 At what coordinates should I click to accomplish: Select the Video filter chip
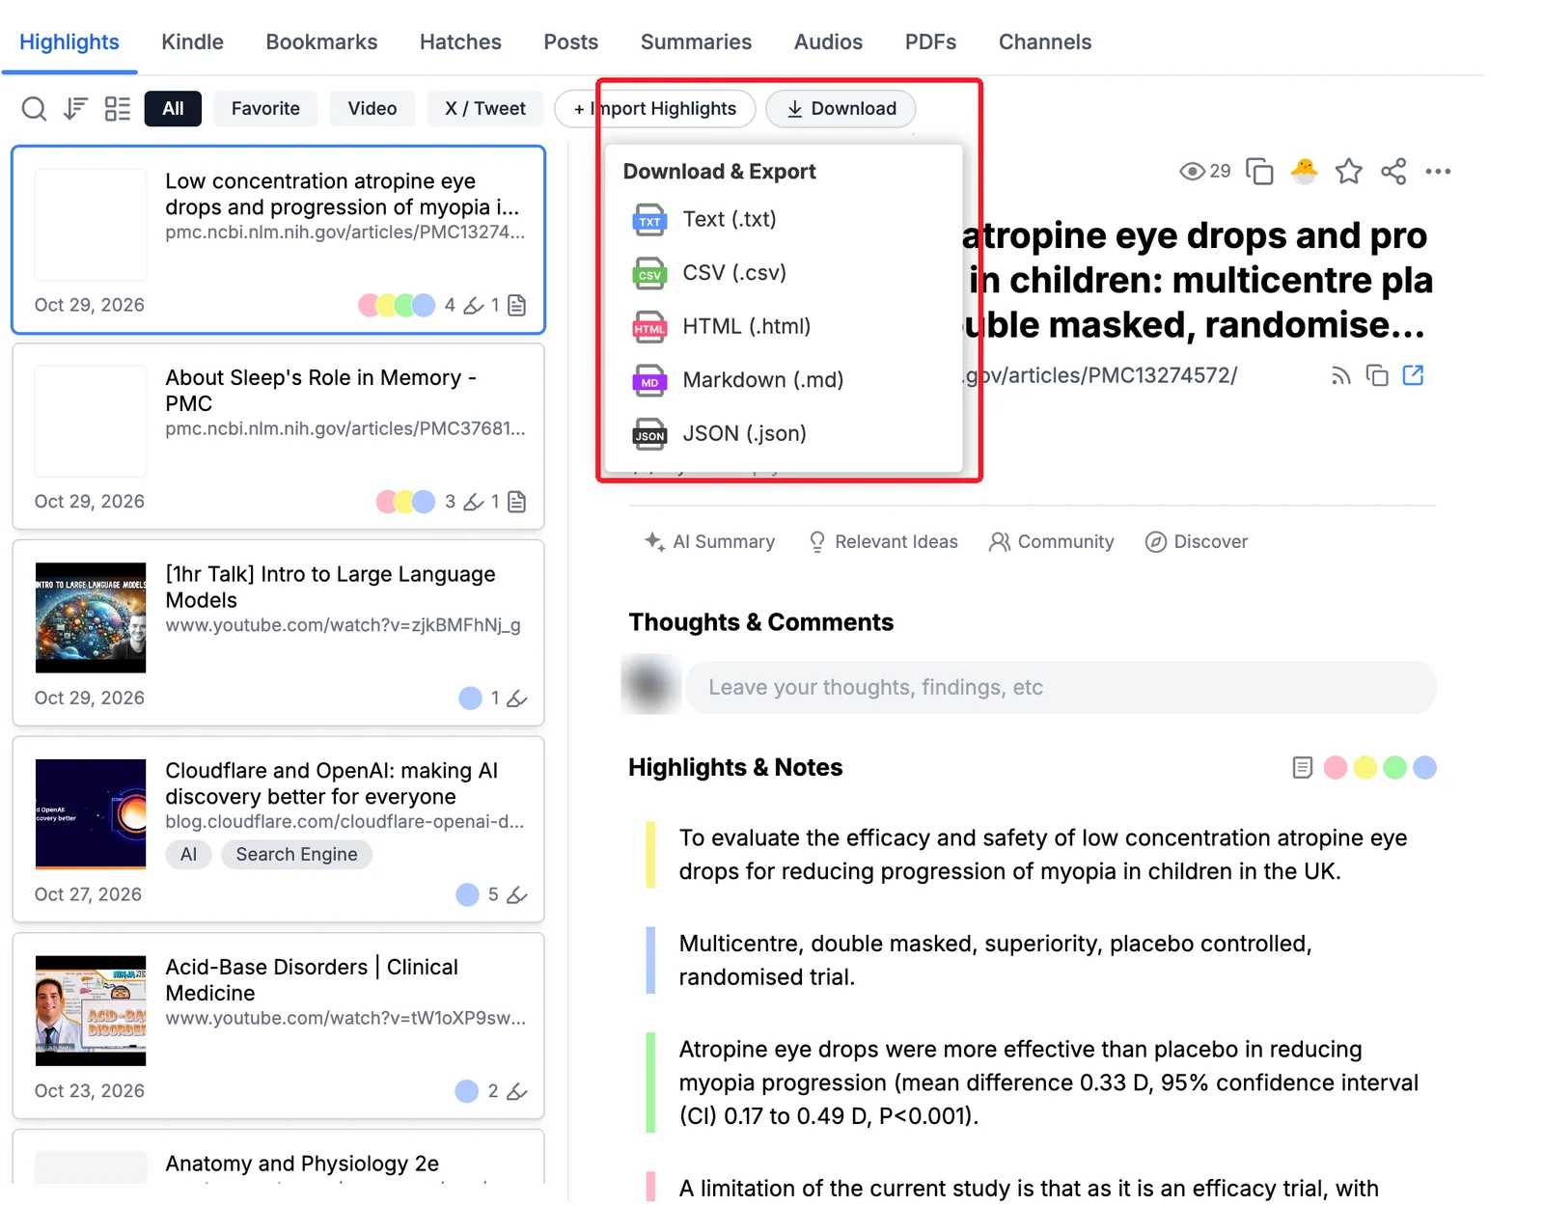[x=372, y=109]
